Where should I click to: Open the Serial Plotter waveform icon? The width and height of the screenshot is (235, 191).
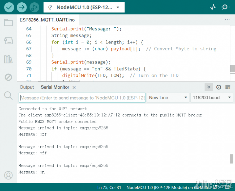[213, 7]
